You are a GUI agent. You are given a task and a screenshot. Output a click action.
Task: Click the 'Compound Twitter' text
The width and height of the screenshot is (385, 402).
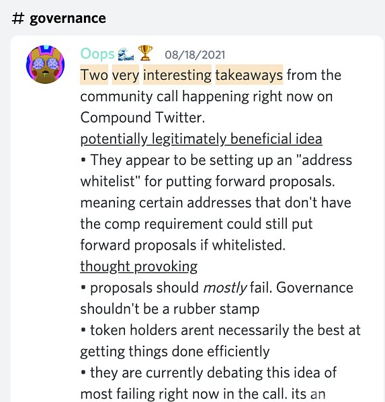click(x=142, y=117)
